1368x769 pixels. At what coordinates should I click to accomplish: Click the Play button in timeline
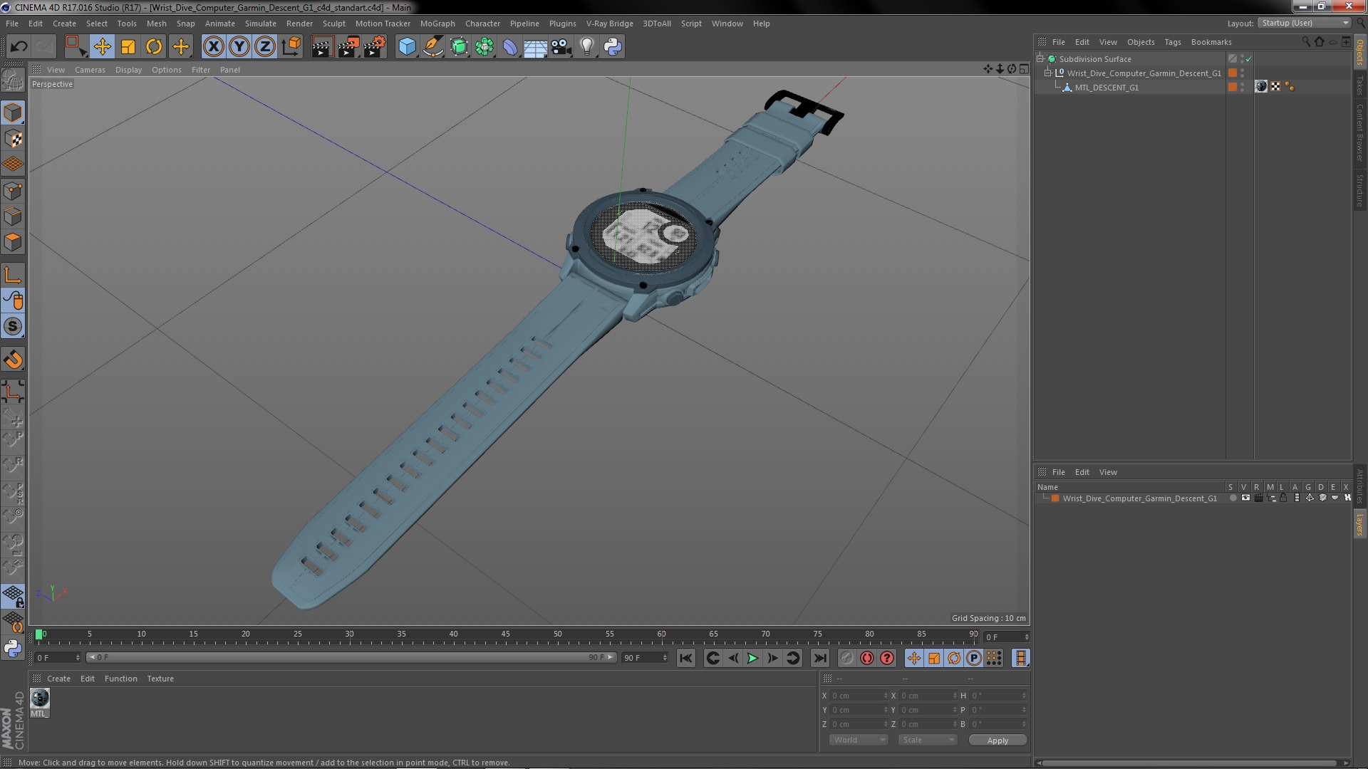752,657
